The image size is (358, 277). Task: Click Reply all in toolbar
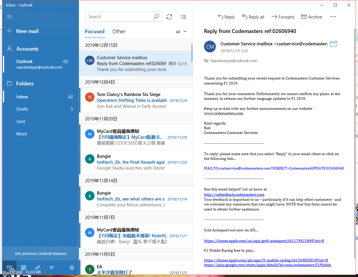pos(253,17)
